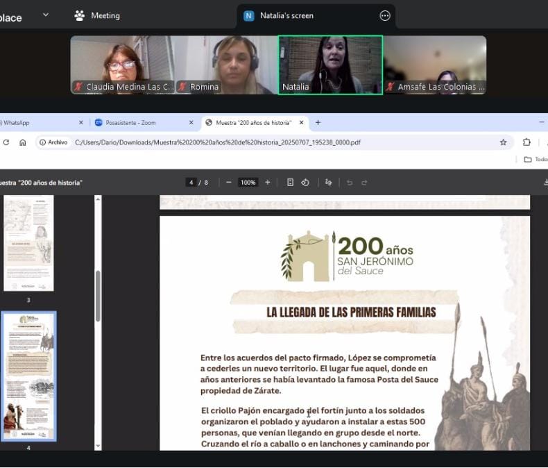Image resolution: width=548 pixels, height=468 pixels.
Task: Rotate the PDF document counterclockwise
Action: pyautogui.click(x=305, y=183)
